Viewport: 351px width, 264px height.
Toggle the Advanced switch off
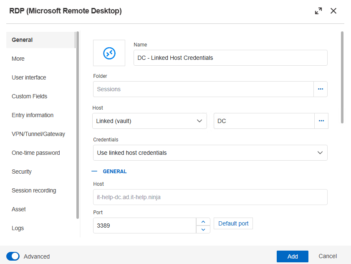[13, 256]
